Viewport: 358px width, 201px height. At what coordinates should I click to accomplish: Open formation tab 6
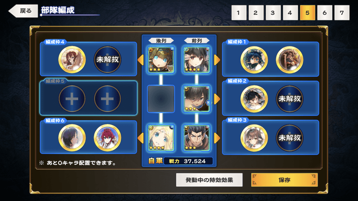(x=325, y=13)
